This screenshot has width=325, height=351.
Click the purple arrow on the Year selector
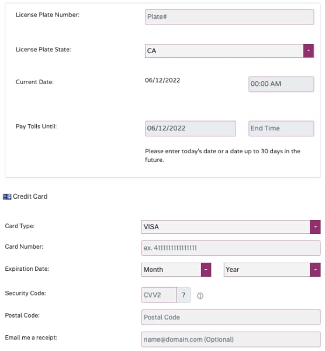point(315,270)
